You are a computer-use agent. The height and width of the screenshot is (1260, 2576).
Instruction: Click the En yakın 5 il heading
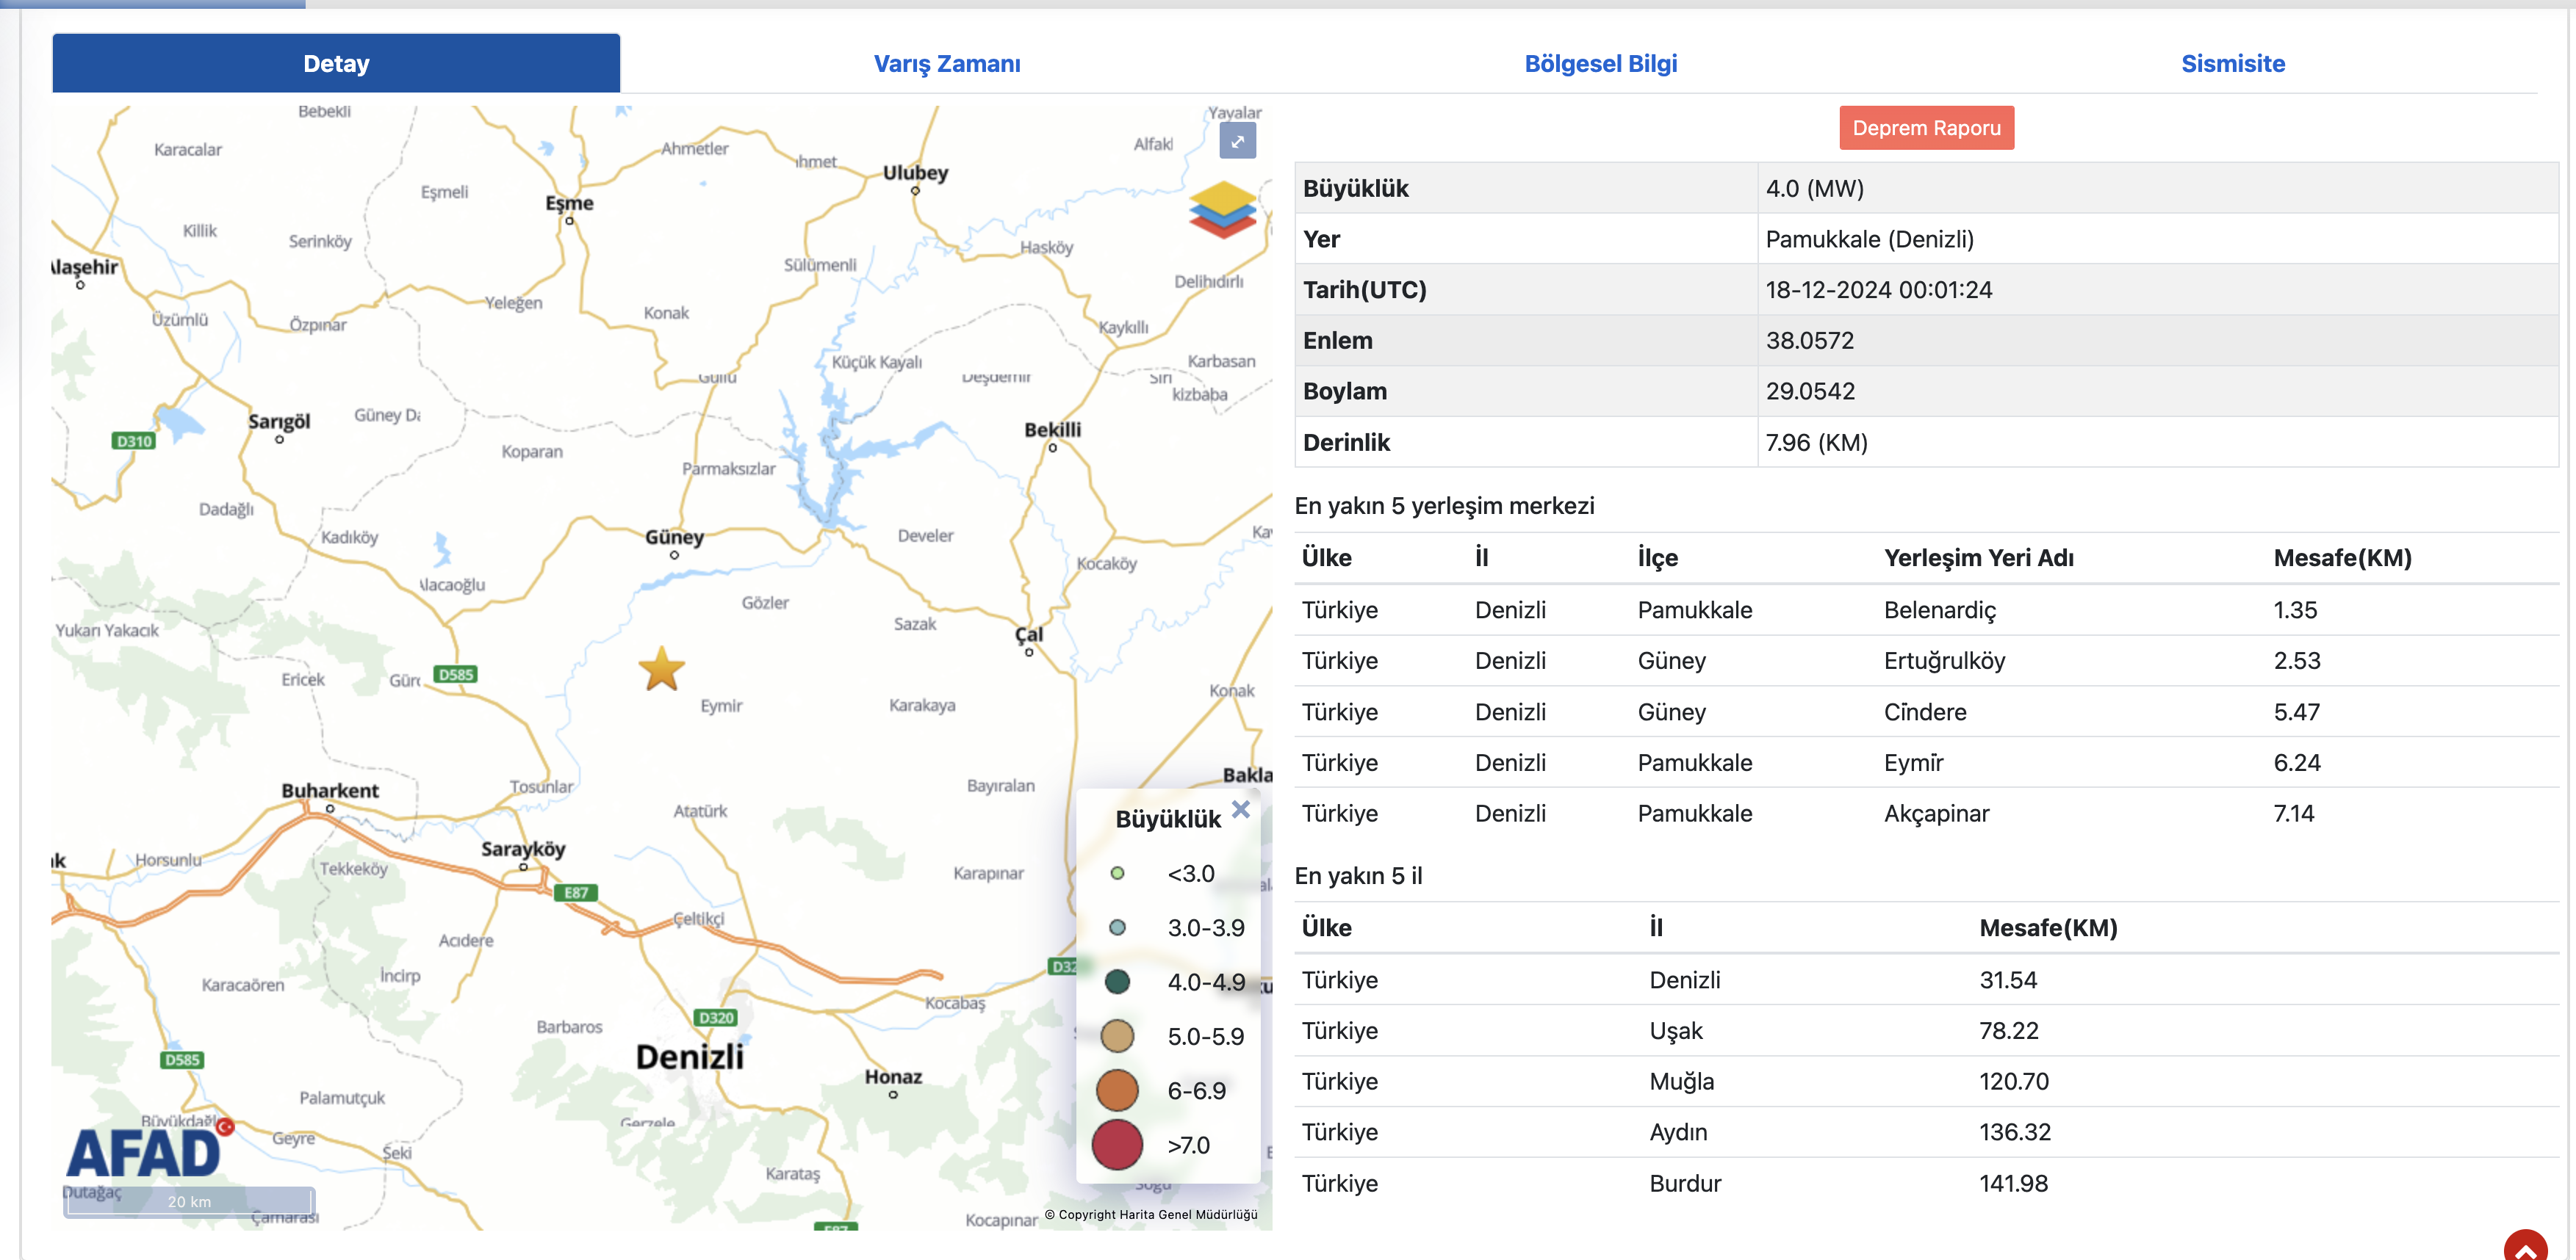(x=1358, y=876)
